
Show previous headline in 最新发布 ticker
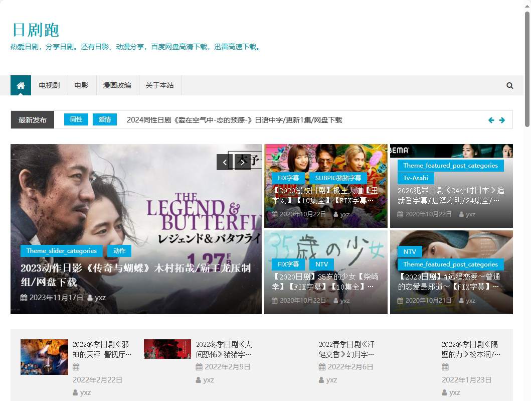(x=491, y=120)
